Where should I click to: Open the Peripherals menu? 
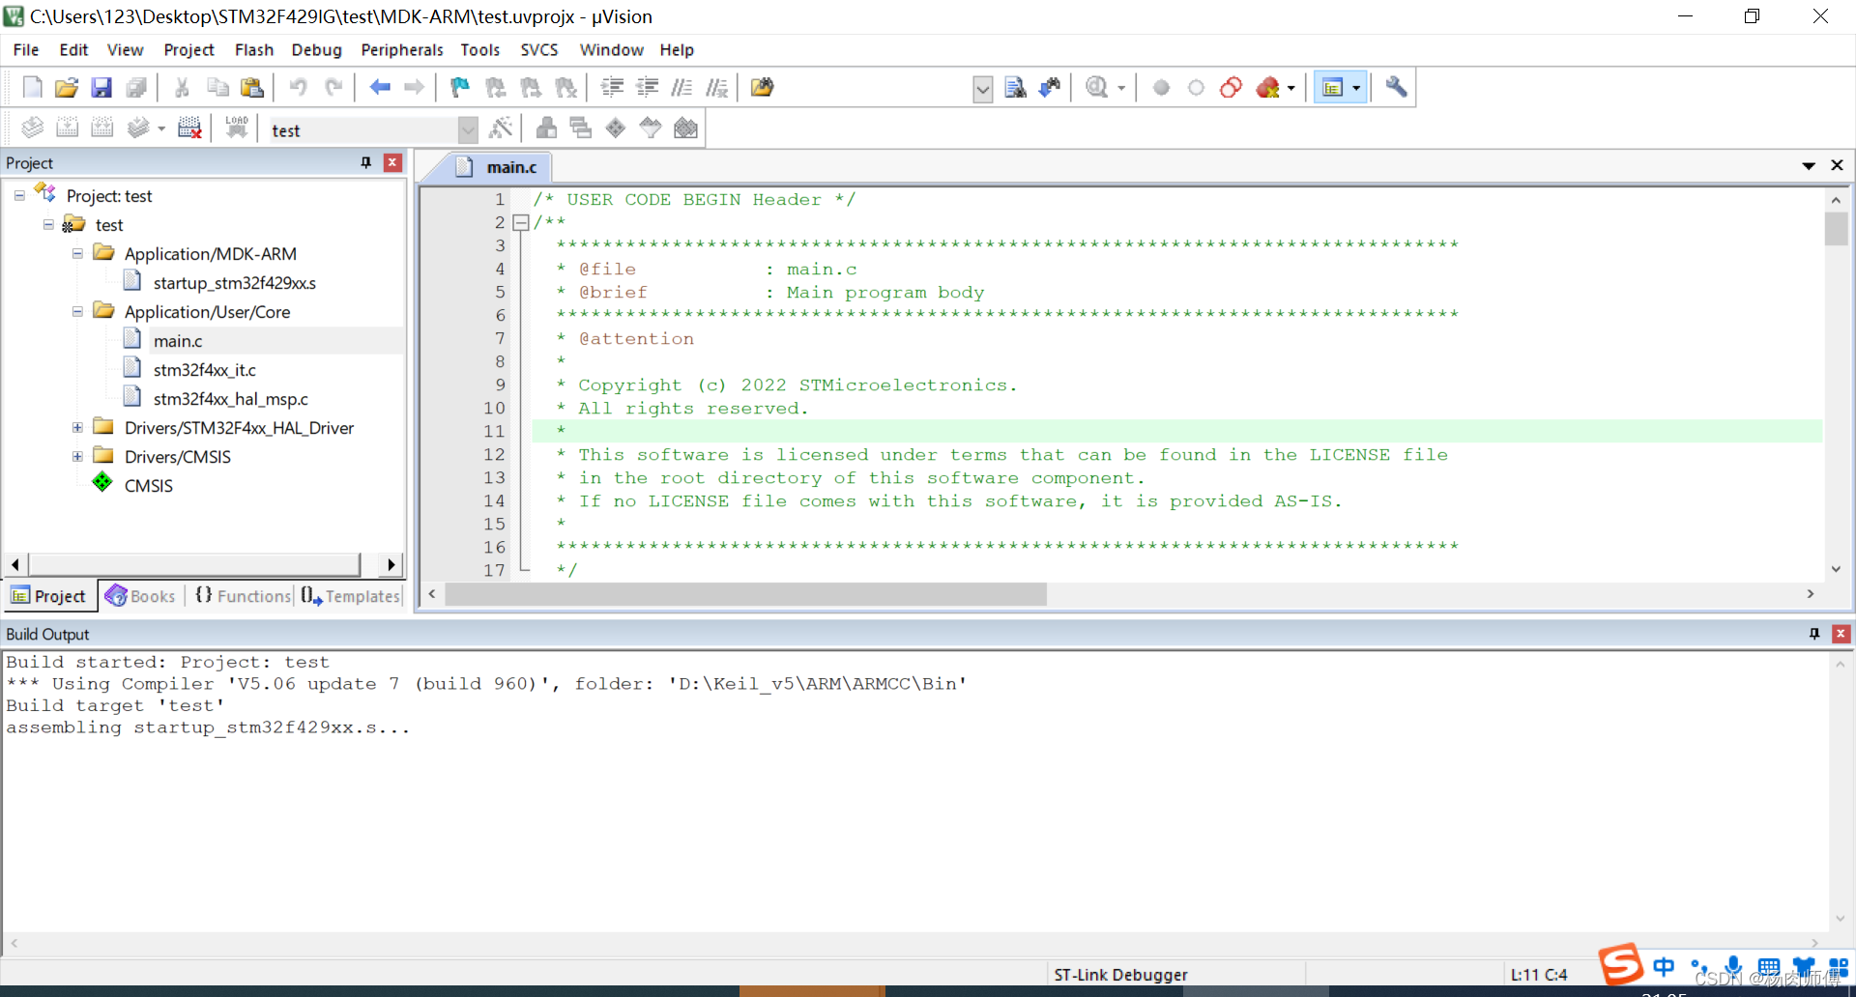(402, 50)
